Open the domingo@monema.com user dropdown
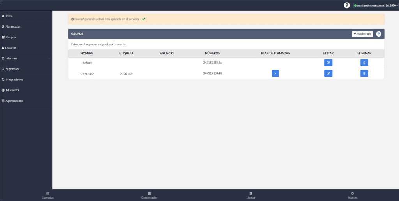 (x=376, y=5)
